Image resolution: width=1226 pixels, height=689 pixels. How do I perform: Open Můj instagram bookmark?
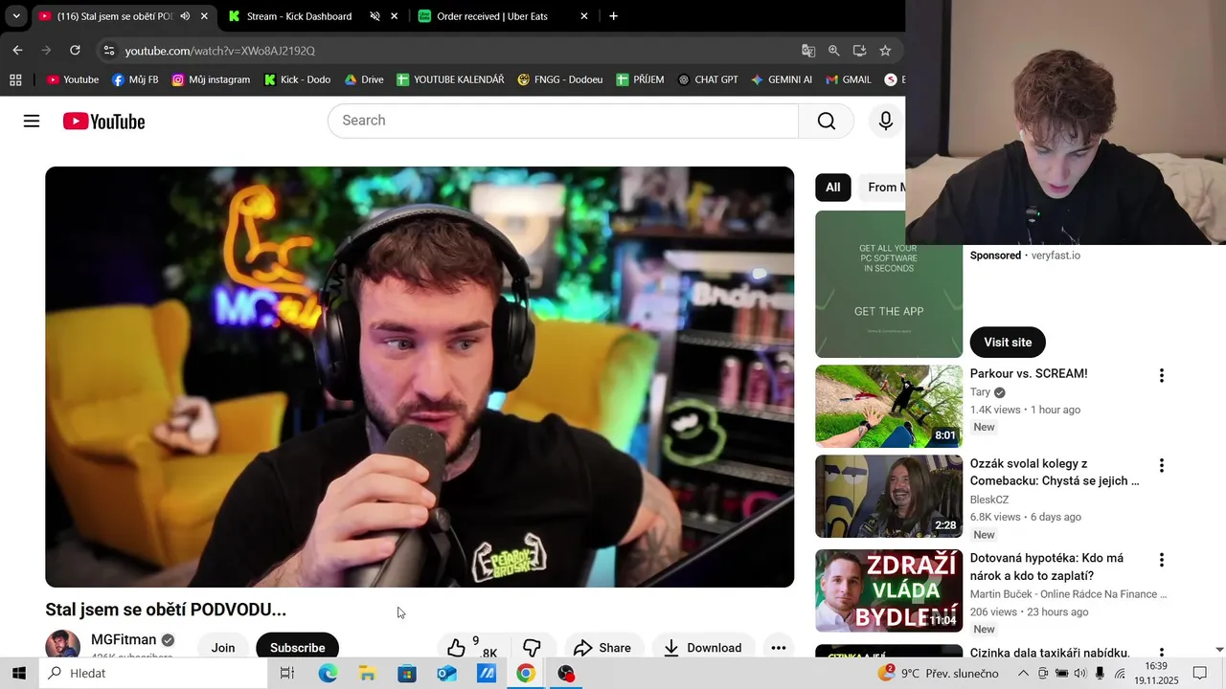coord(211,79)
